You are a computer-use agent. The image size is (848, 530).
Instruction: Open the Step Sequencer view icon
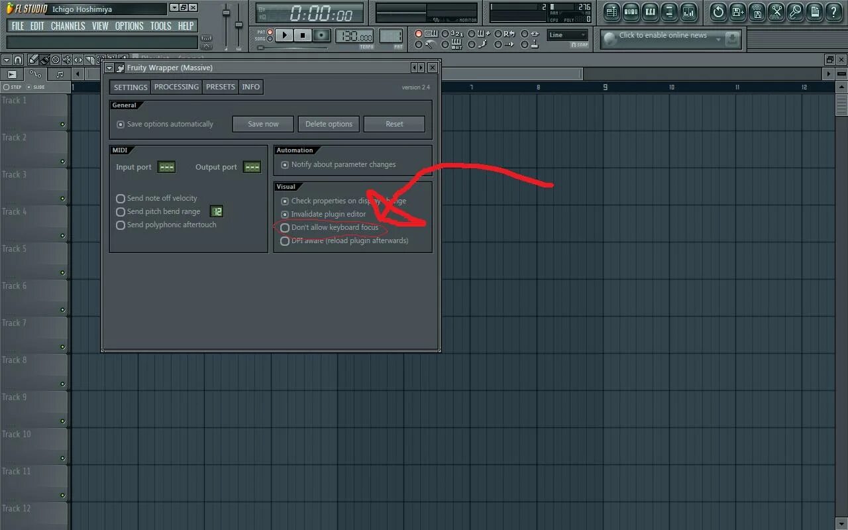point(631,12)
